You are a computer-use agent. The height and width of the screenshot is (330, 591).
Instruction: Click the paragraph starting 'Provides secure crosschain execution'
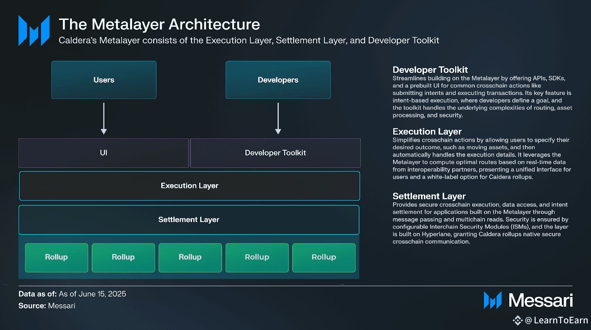point(481,223)
